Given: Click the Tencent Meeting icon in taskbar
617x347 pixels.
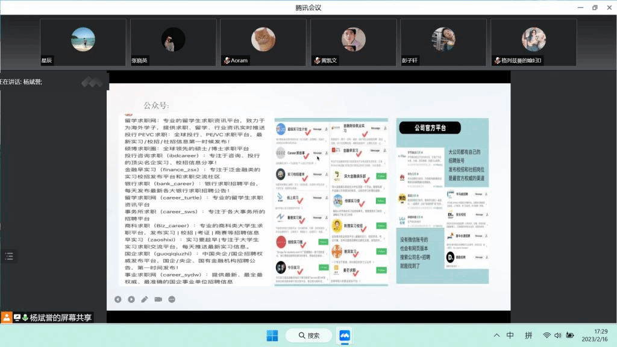Looking at the screenshot, I should click(345, 336).
